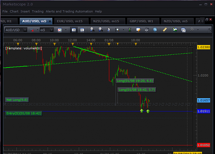This screenshot has height=154, width=215.
Task: Click the vertical zoom magnifier icon
Action: 117,30
